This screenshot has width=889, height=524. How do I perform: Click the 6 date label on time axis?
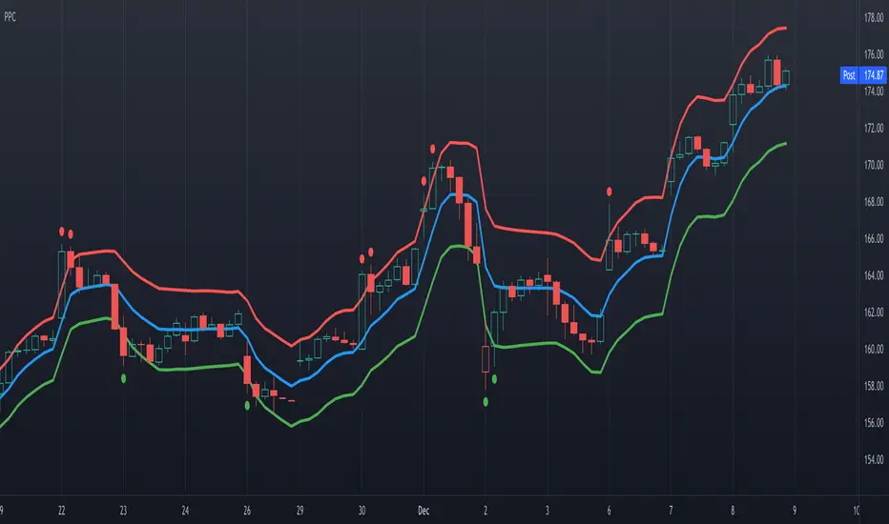609,511
